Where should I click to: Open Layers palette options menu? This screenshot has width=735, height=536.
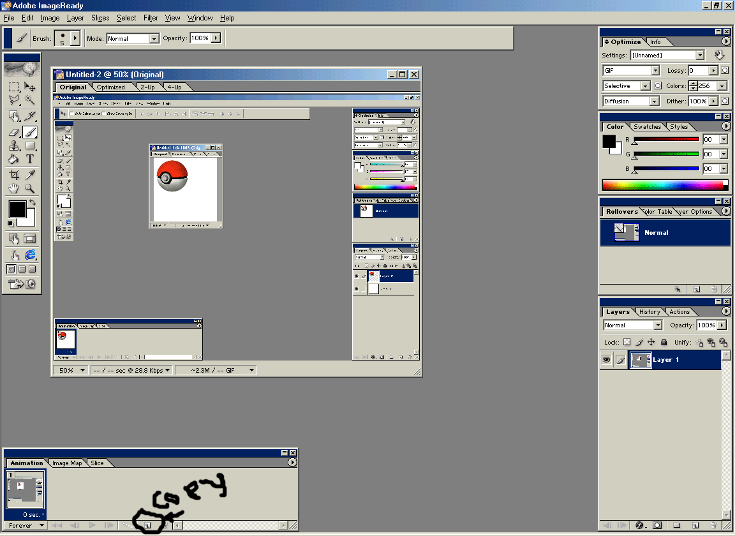(725, 311)
